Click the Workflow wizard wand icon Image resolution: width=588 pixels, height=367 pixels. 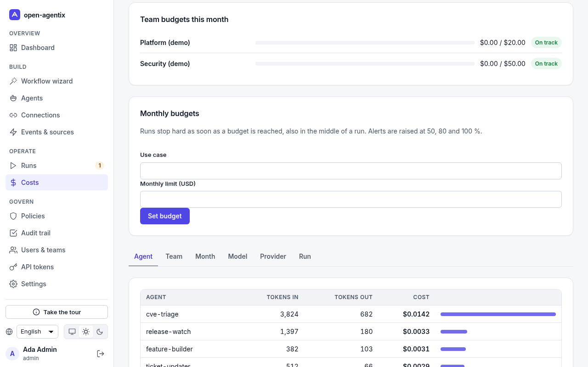coord(13,81)
